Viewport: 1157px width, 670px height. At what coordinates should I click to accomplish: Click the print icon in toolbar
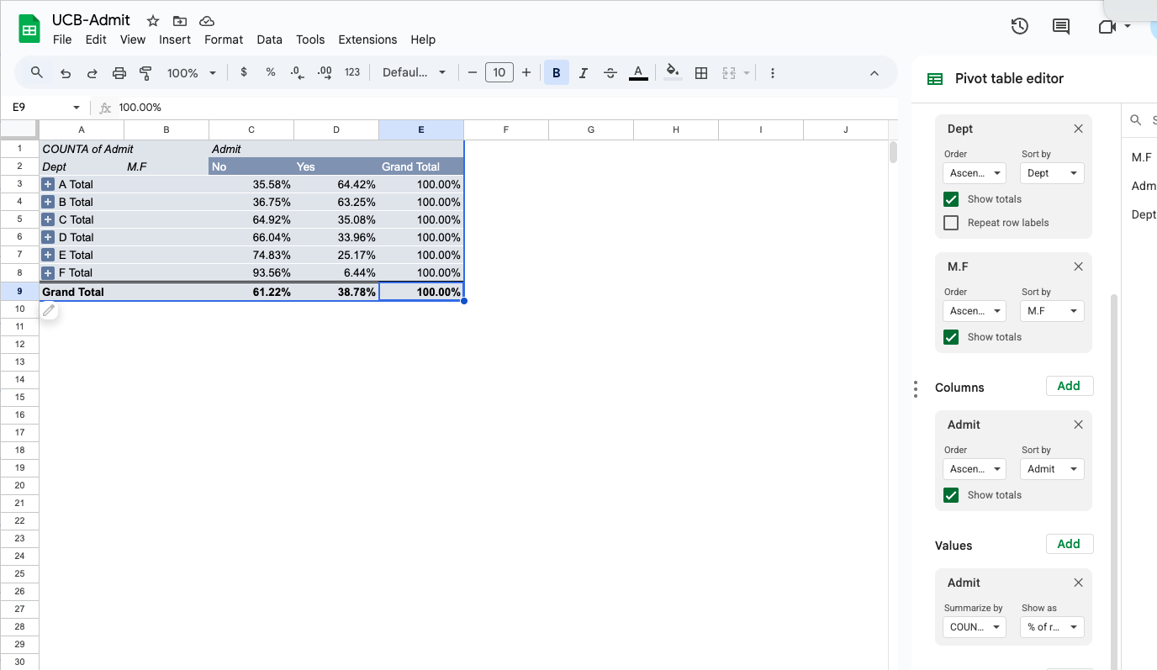119,73
